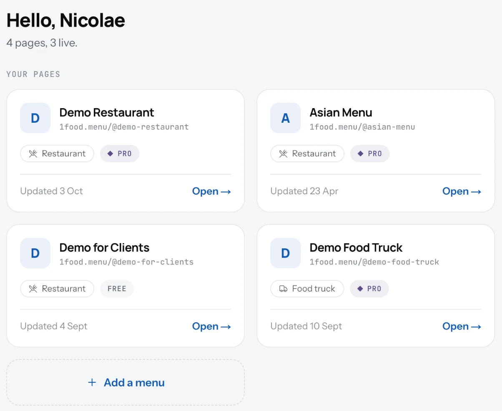The image size is (502, 411).
Task: Click the Restaurant tag on Demo for Clients
Action: point(57,289)
